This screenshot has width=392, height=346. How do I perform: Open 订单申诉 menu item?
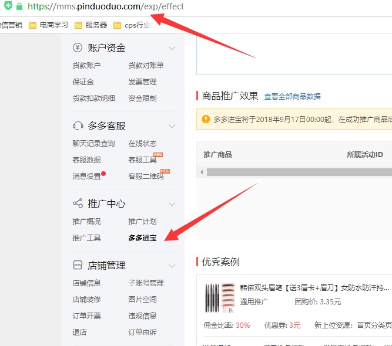pos(142,333)
